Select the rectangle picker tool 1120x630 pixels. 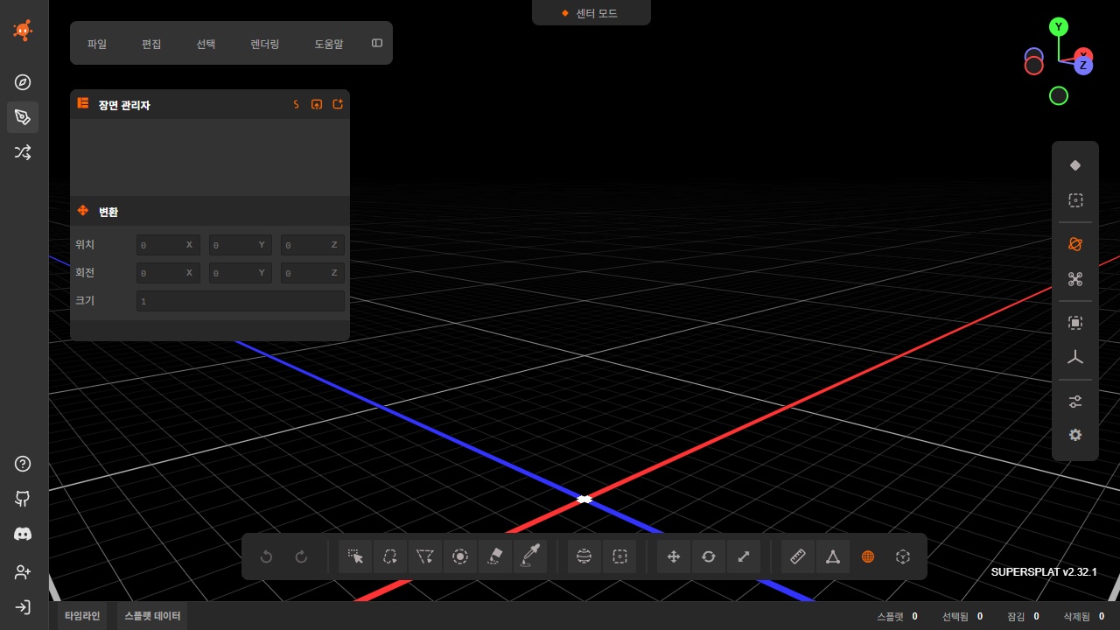coord(355,556)
